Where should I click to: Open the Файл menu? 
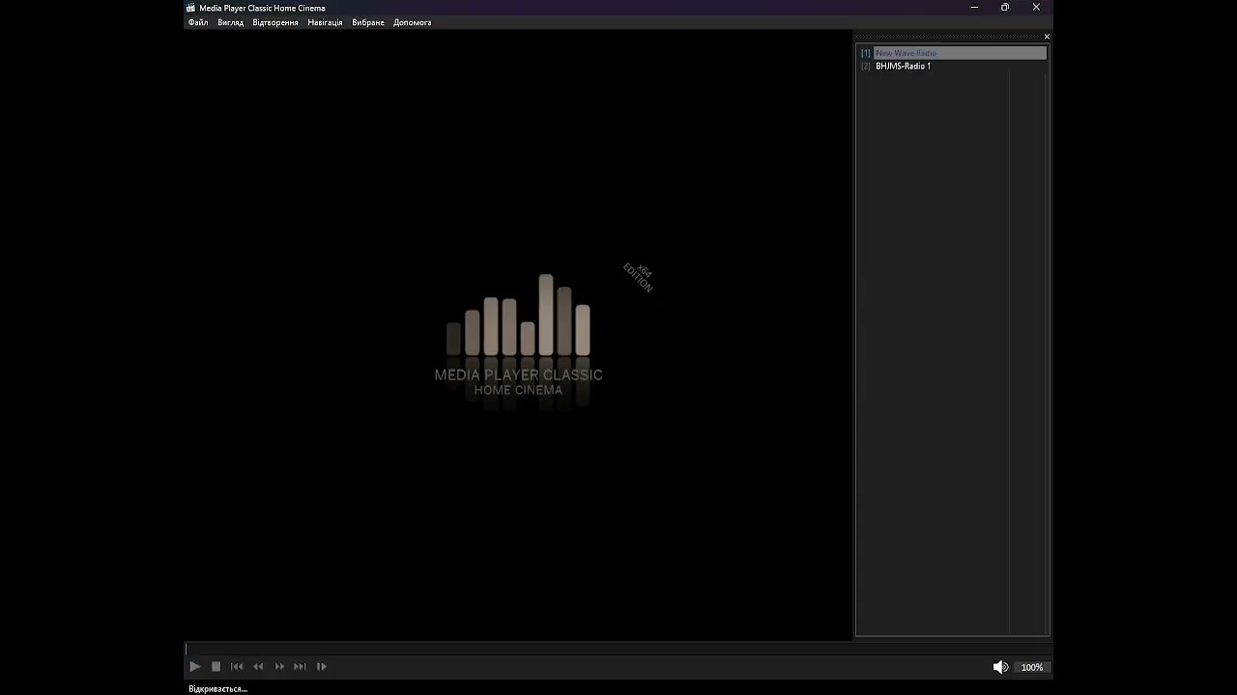pos(198,22)
